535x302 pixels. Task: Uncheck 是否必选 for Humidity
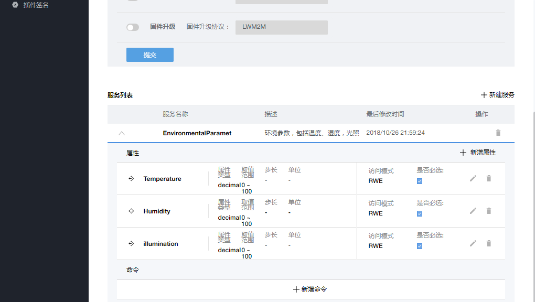click(x=420, y=213)
